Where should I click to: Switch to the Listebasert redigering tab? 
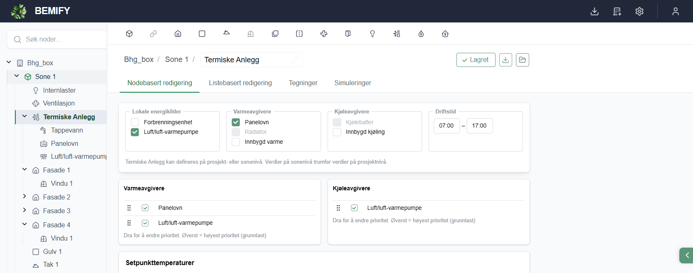pyautogui.click(x=240, y=83)
